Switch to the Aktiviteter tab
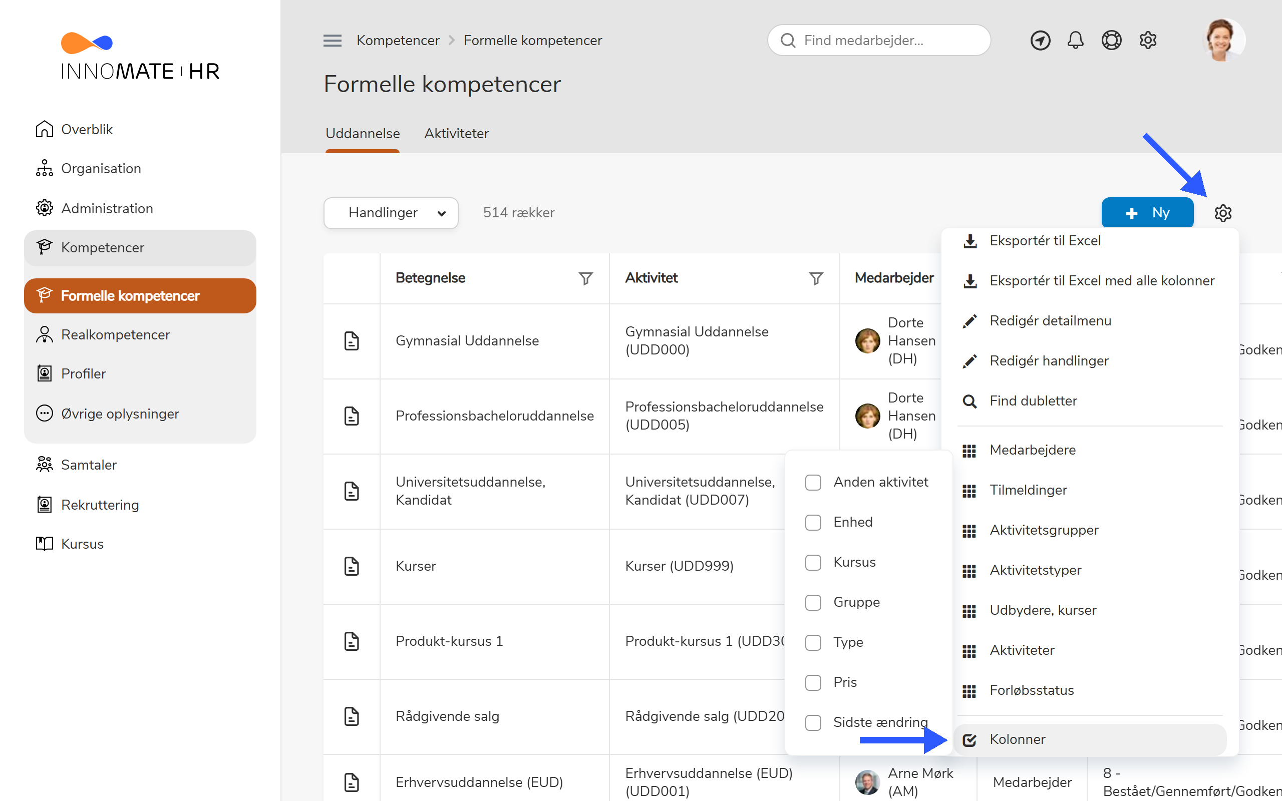Screen dimensions: 1282x801 456,134
